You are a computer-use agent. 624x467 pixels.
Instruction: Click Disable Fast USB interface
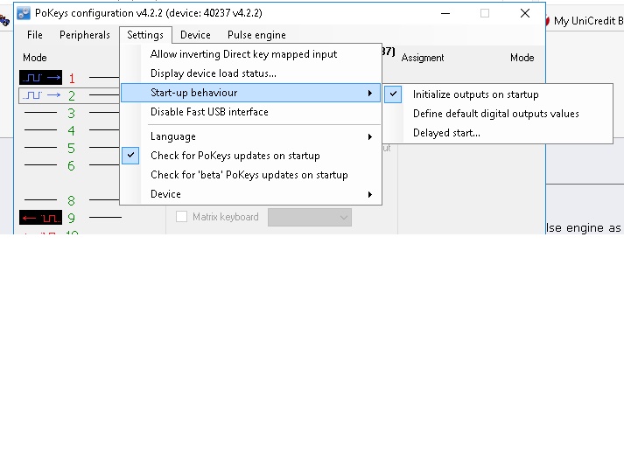point(209,112)
